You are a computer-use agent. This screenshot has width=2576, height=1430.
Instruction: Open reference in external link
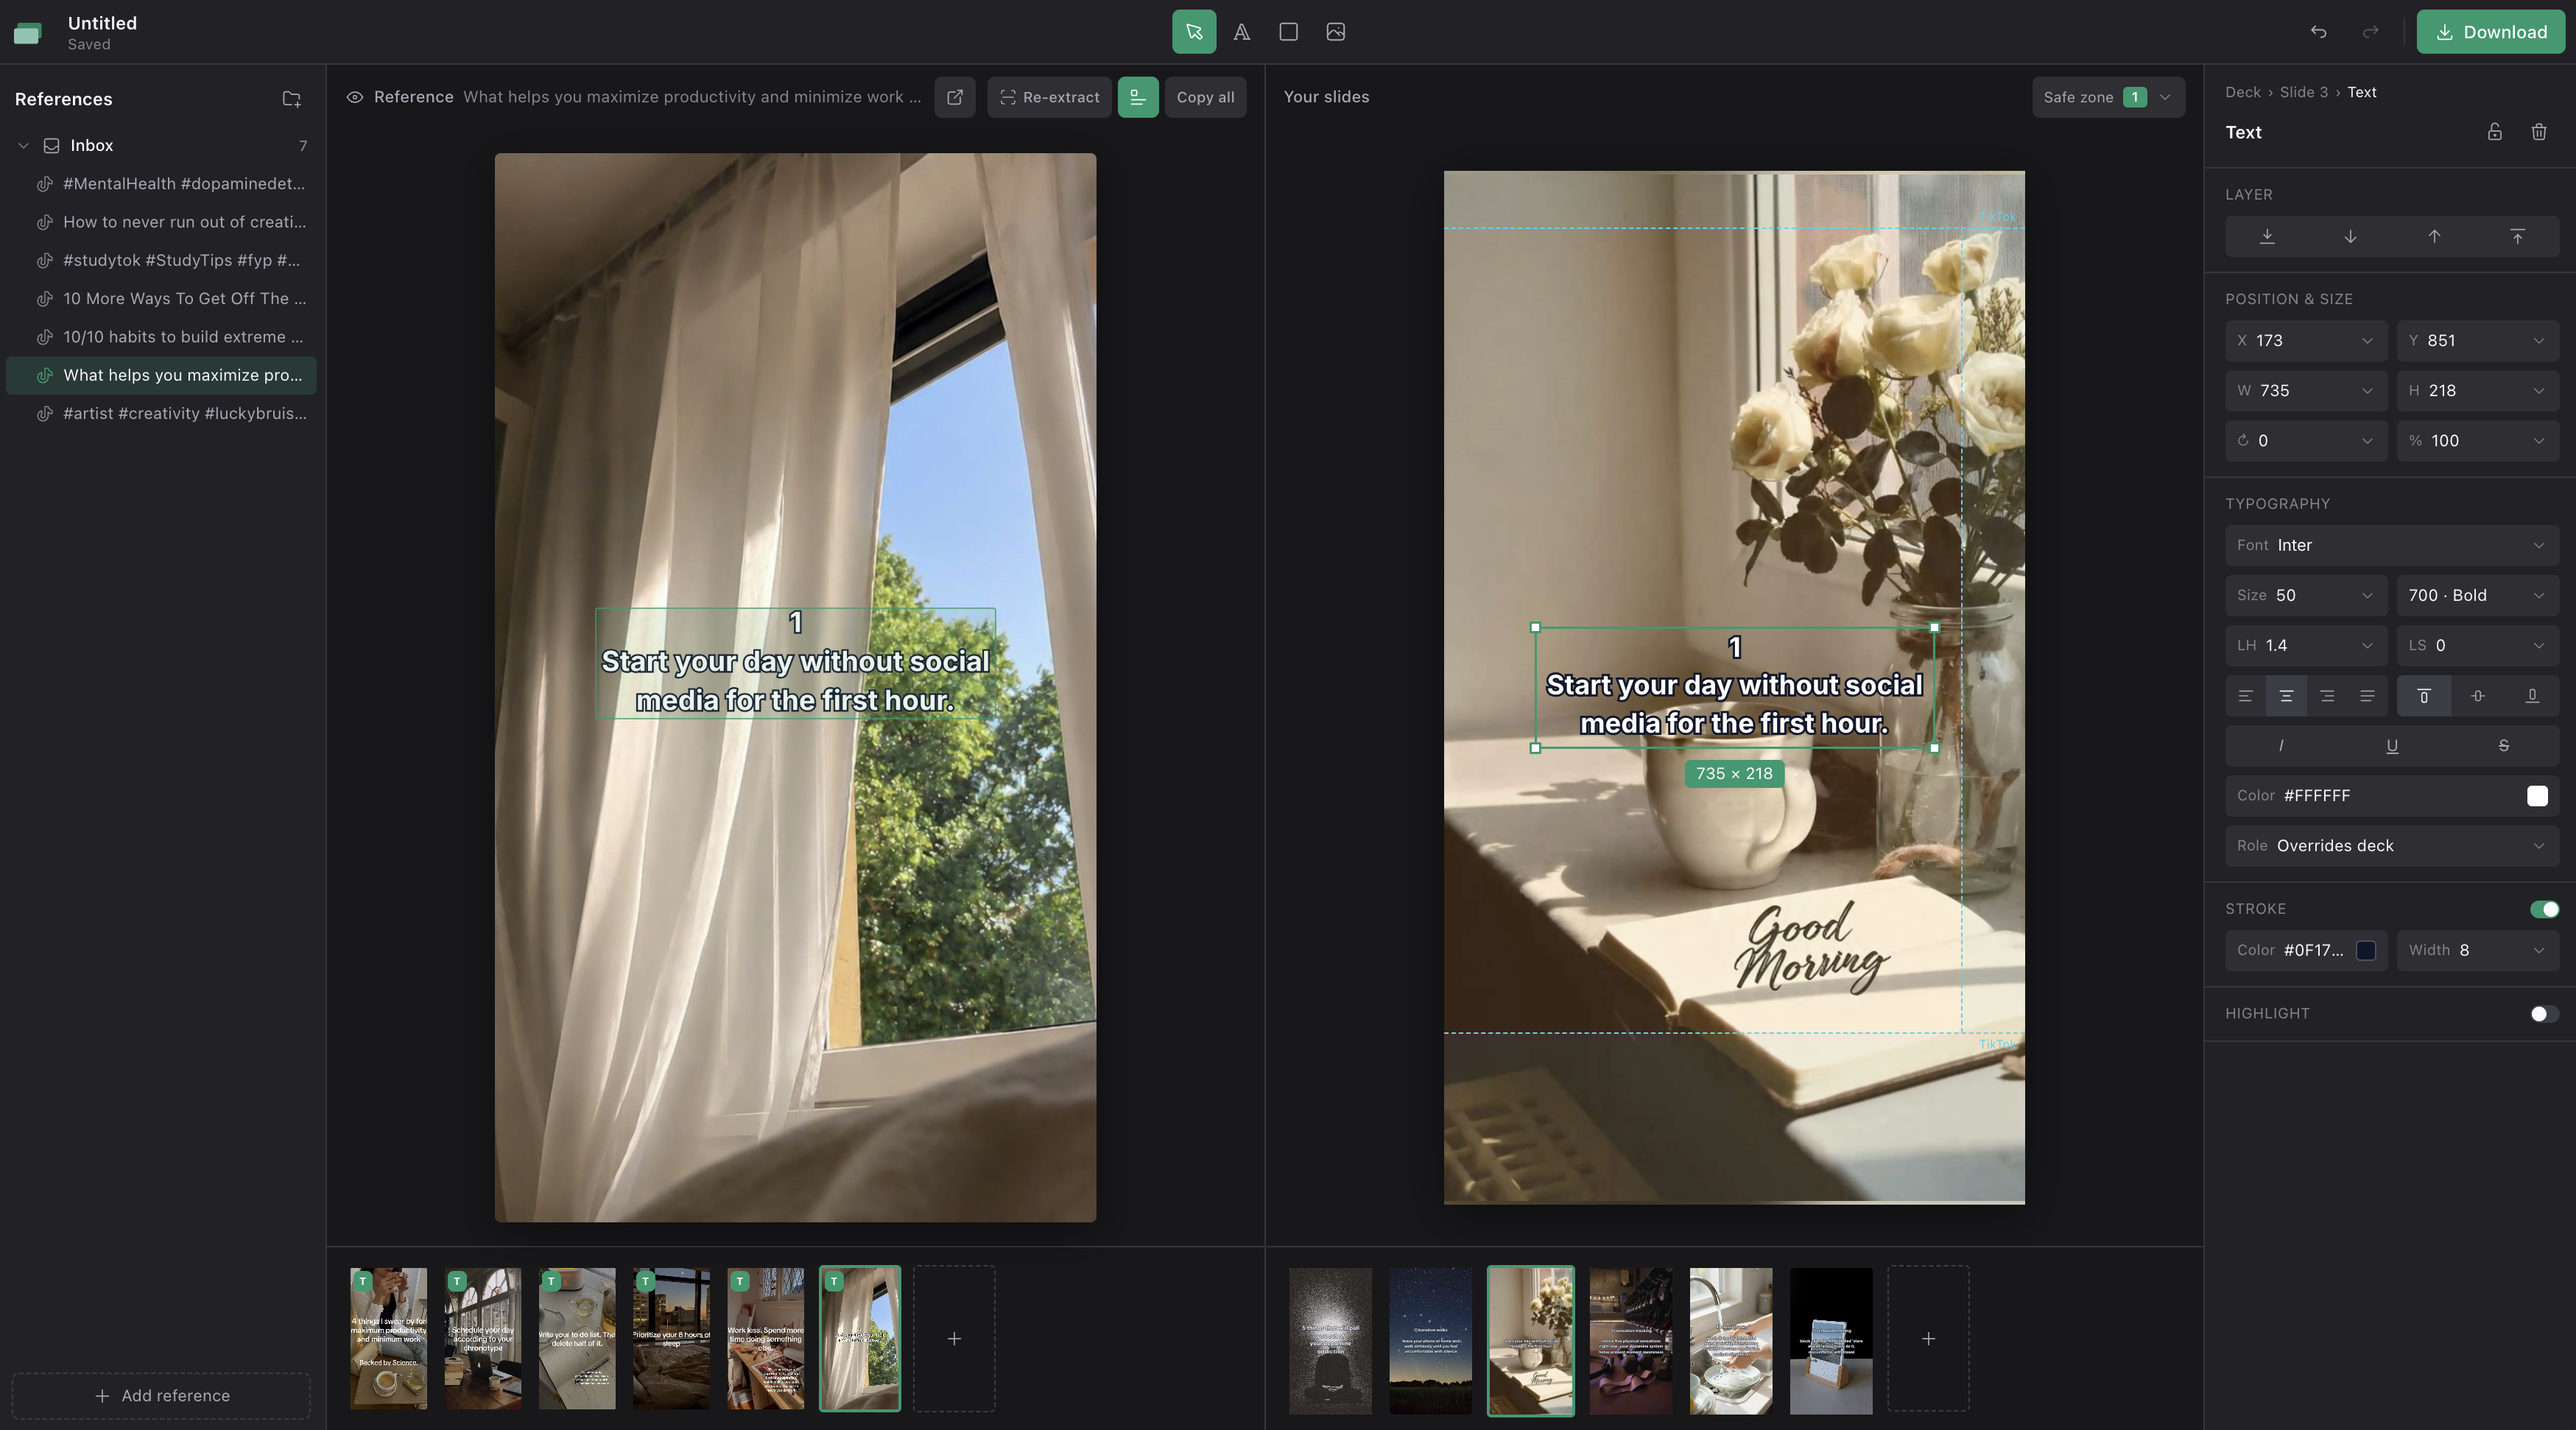[x=955, y=97]
